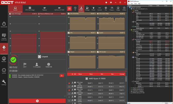Open the SysInfo section

tap(4, 71)
